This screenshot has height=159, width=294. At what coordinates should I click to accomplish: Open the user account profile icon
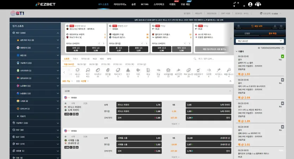(x=250, y=4)
